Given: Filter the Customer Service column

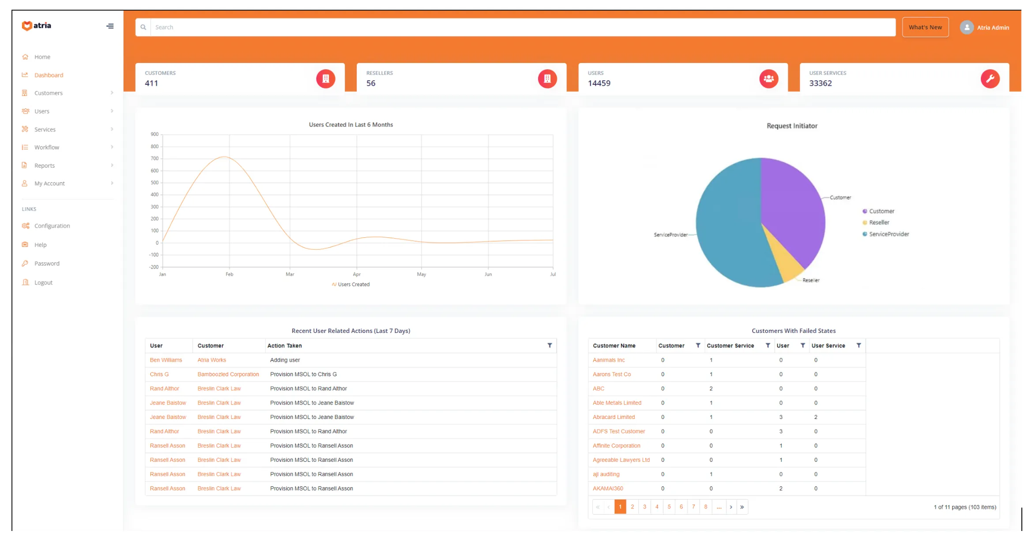Looking at the screenshot, I should pos(768,345).
